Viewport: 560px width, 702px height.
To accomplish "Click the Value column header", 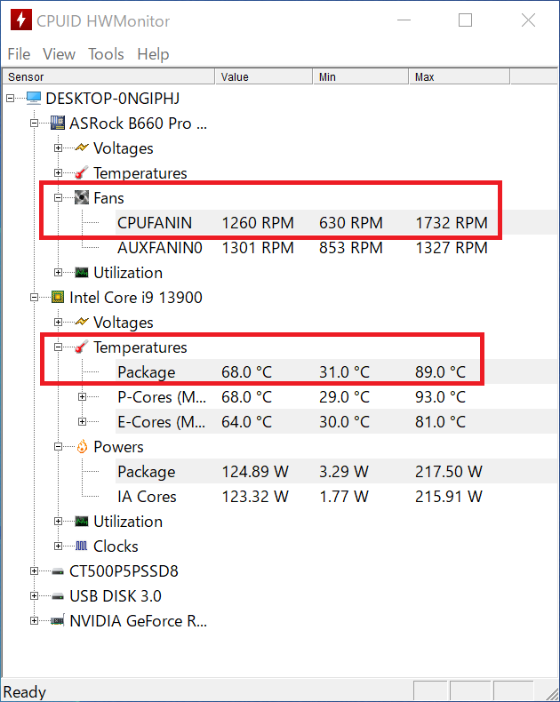I will tap(263, 76).
